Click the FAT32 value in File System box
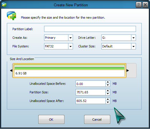Image resolution: width=150 pixels, height=129 pixels. pyautogui.click(x=49, y=46)
